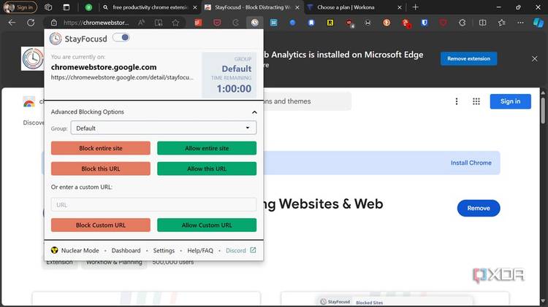
Task: Open the tab actions menu icon
Action: (x=66, y=7)
